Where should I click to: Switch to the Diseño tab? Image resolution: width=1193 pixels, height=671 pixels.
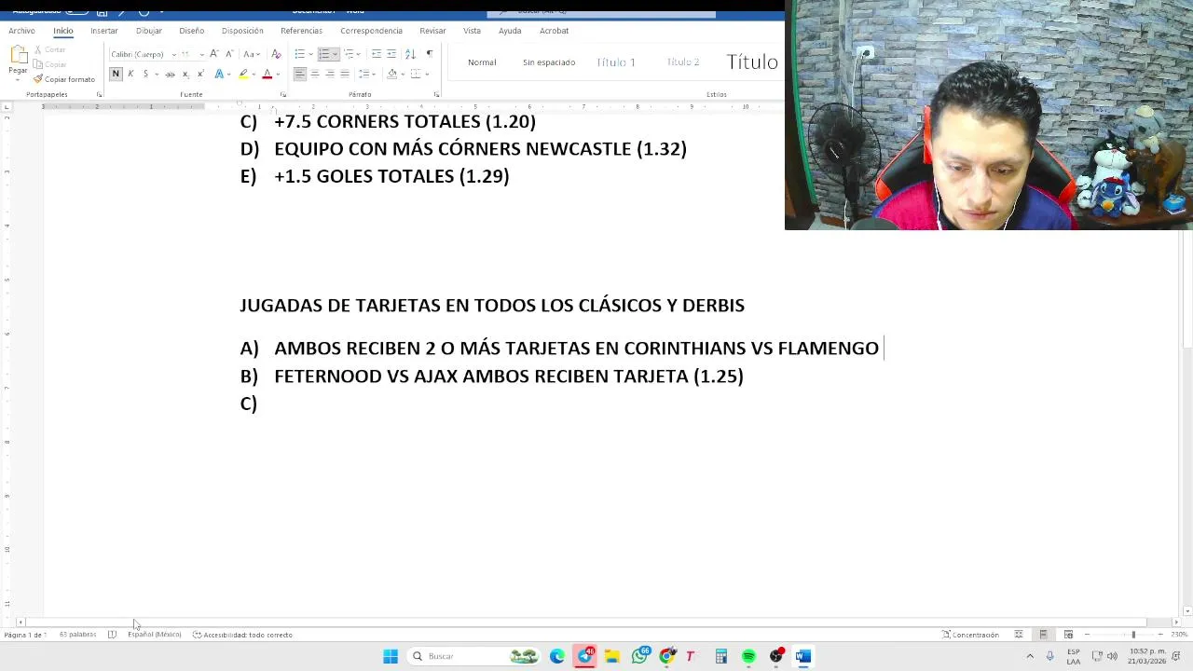pos(191,31)
